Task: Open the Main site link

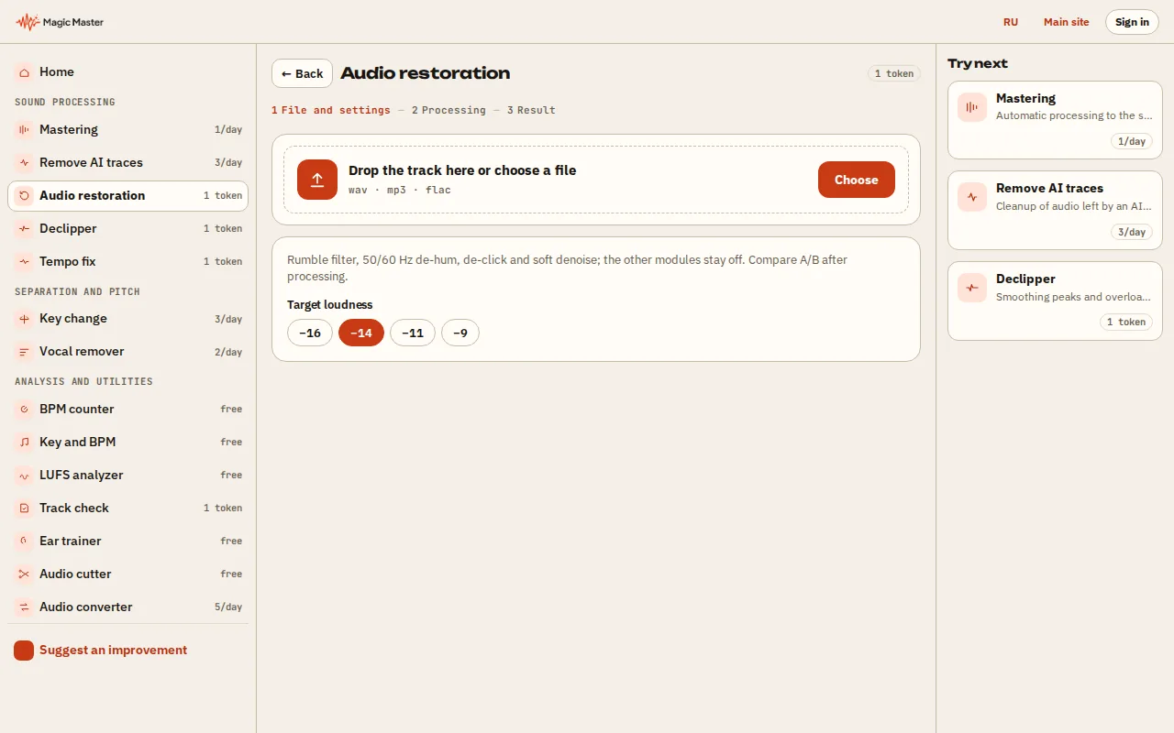Action: pyautogui.click(x=1067, y=22)
